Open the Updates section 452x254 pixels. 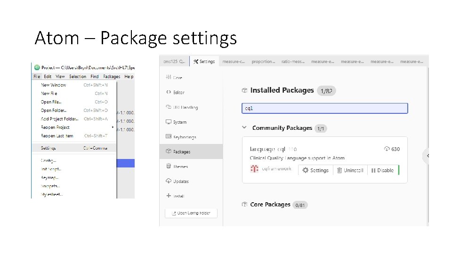point(191,181)
